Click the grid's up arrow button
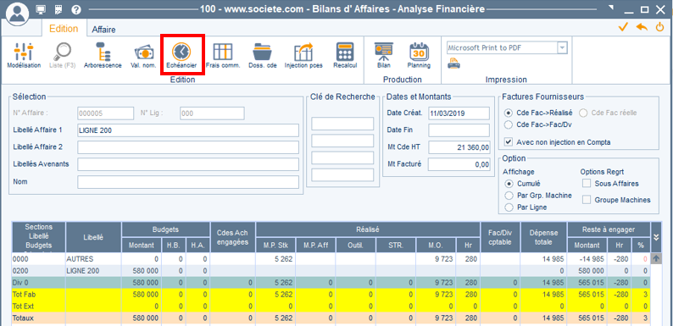 (656, 258)
